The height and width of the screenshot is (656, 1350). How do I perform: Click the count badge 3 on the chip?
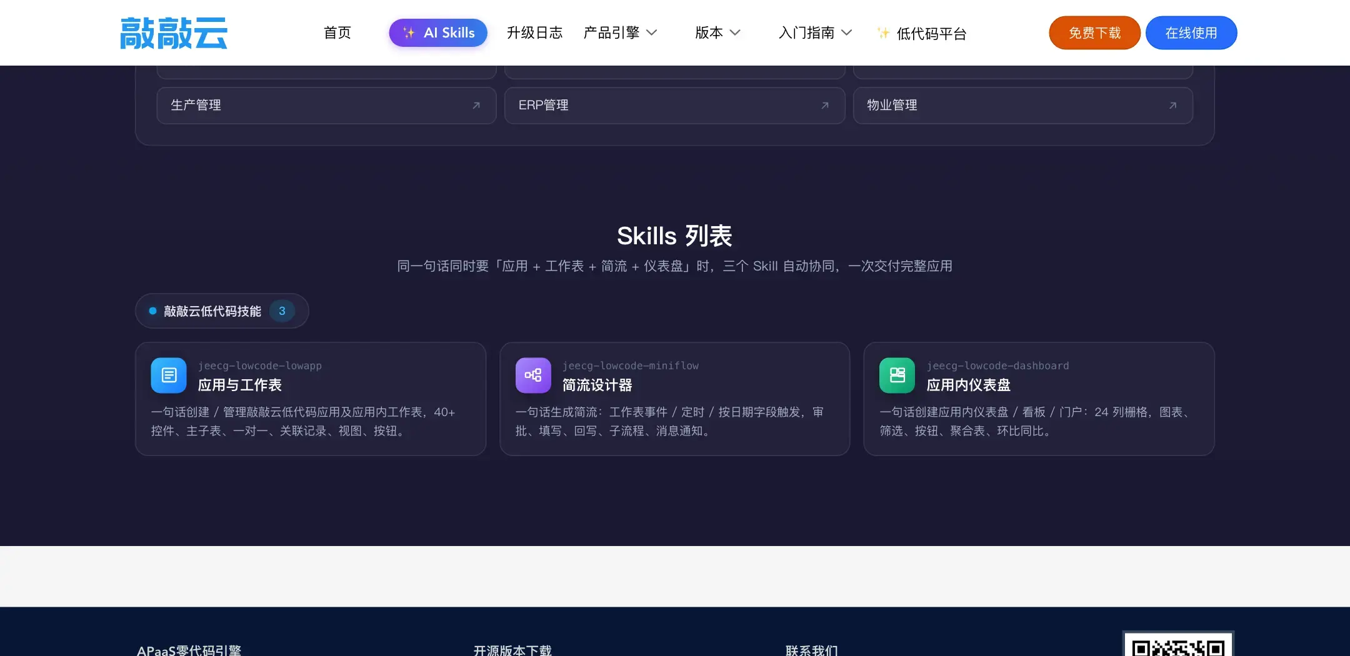282,311
